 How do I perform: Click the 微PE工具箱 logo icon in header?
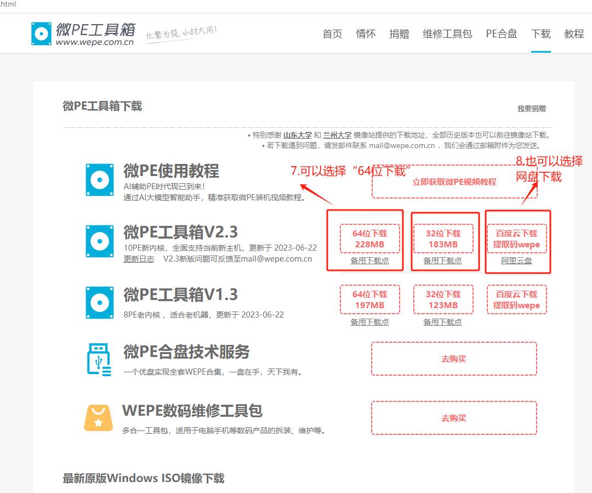[x=41, y=33]
